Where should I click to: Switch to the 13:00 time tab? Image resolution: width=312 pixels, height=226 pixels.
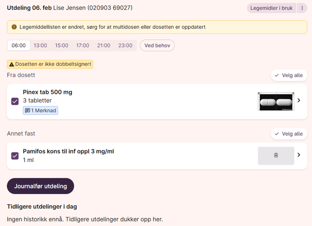pos(40,45)
